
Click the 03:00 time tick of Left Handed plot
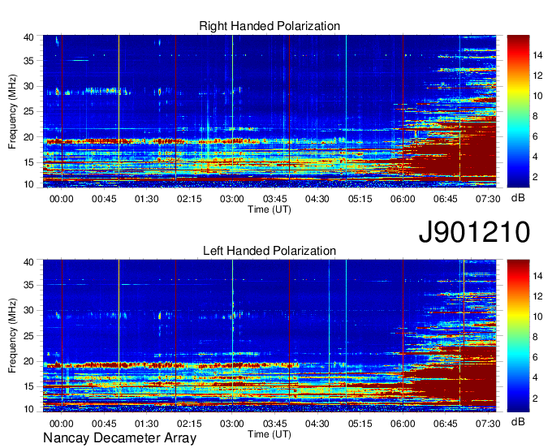231,424
